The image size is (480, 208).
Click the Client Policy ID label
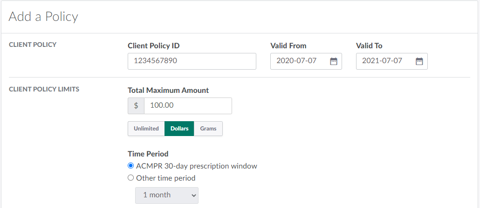[153, 45]
